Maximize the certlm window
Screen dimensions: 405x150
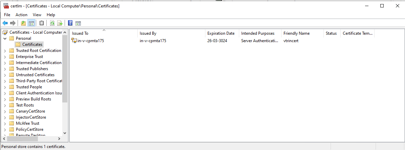point(382,6)
